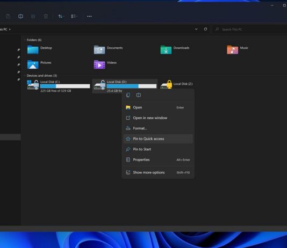Select the Downloads folder
The image size is (287, 248).
coord(166,50)
